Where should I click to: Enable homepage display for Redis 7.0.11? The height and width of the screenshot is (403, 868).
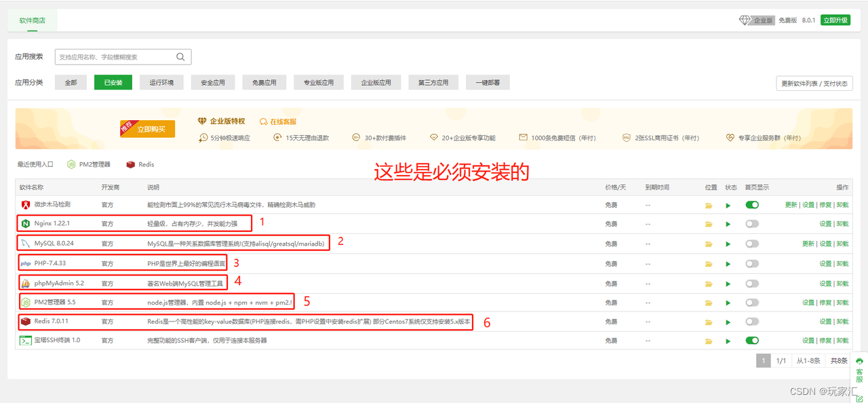click(x=752, y=322)
